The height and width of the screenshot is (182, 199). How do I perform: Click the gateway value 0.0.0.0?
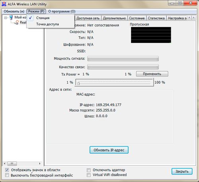tap(101, 116)
